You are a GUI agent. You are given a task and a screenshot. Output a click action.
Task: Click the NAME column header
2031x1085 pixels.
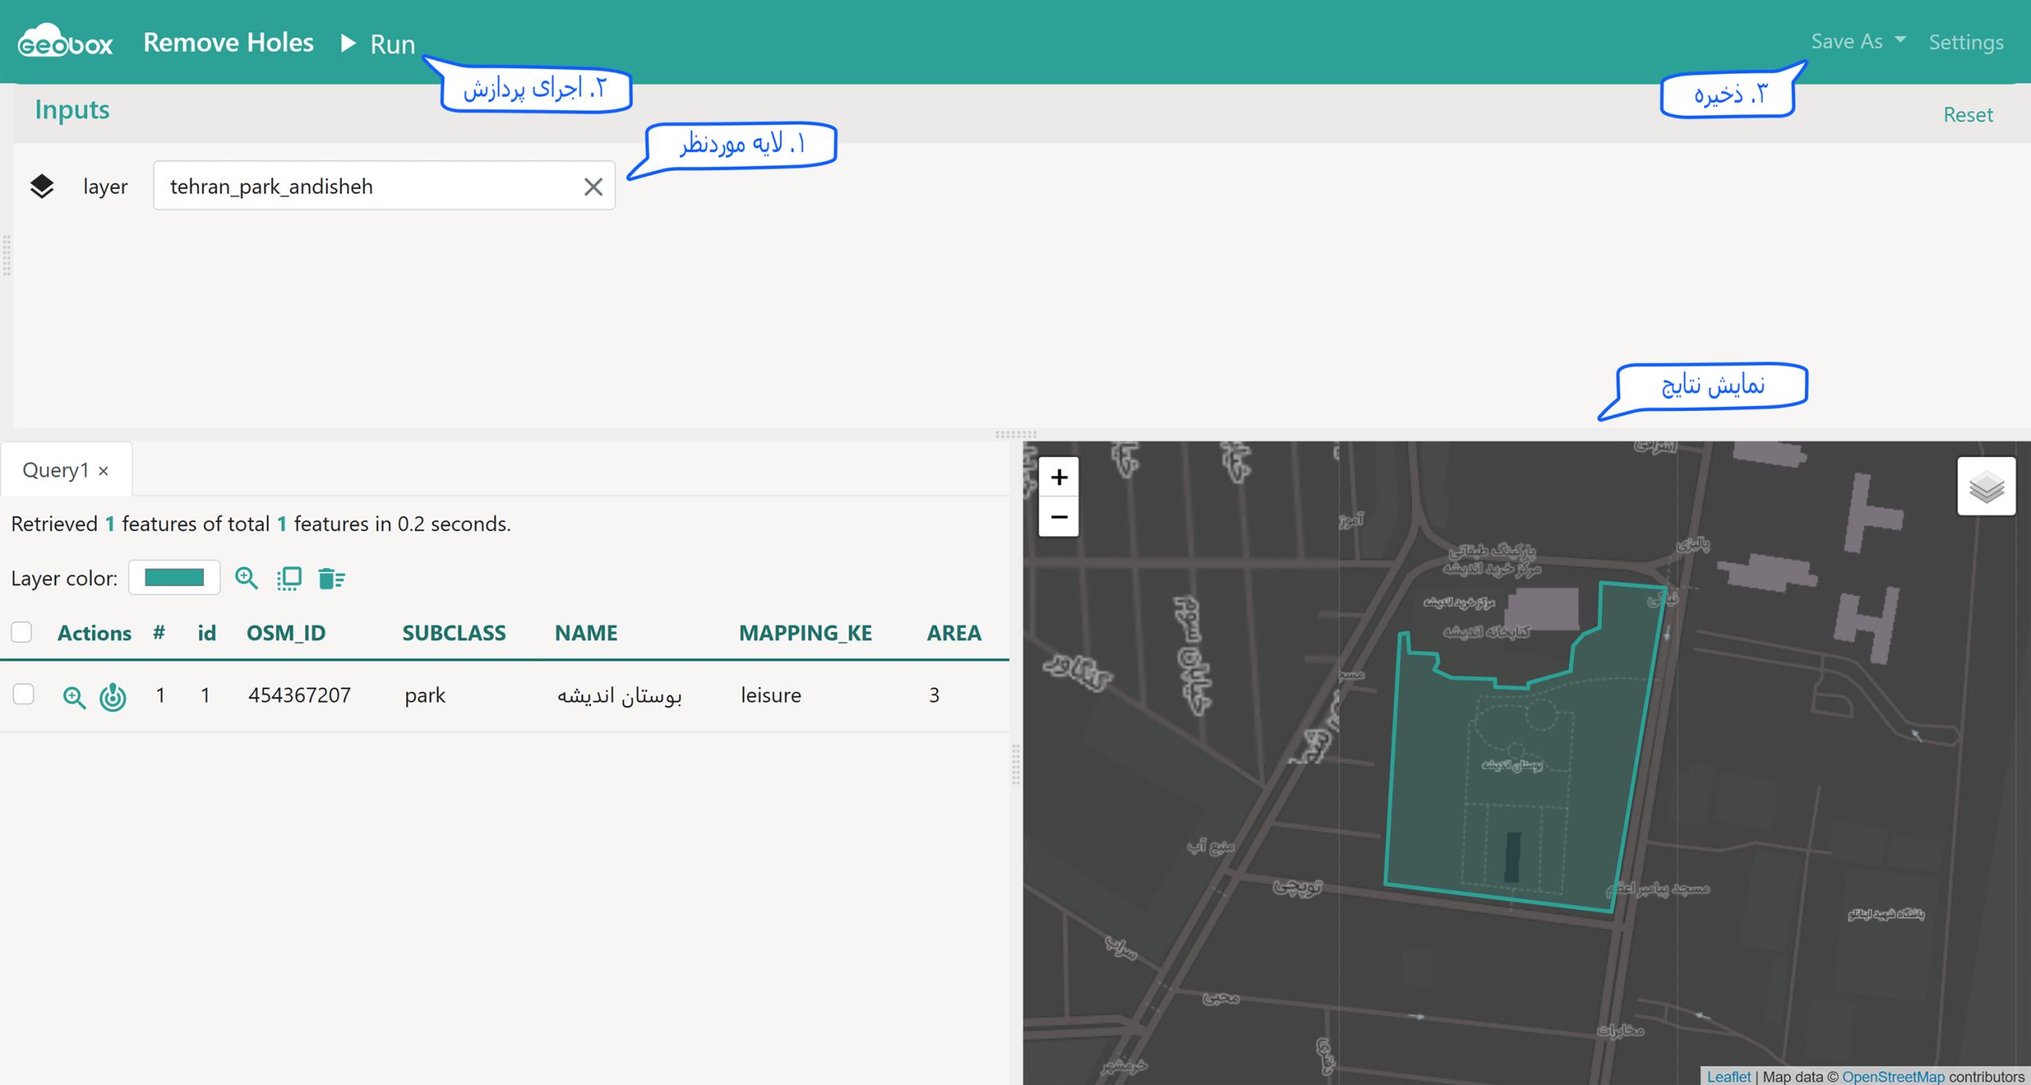coord(585,633)
